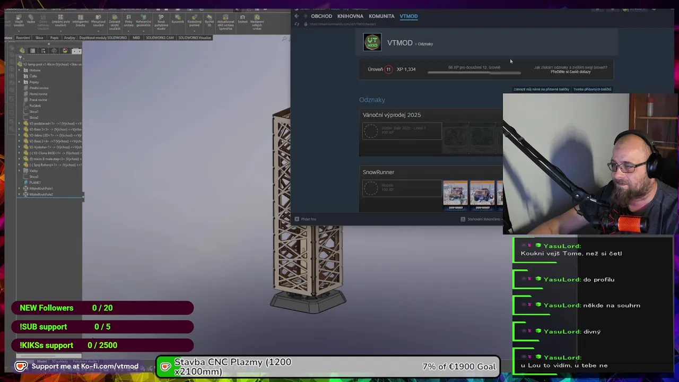Viewport: 679px width, 382px height.
Task: Open the DisplayManager color-ball tab icon
Action: click(65, 50)
